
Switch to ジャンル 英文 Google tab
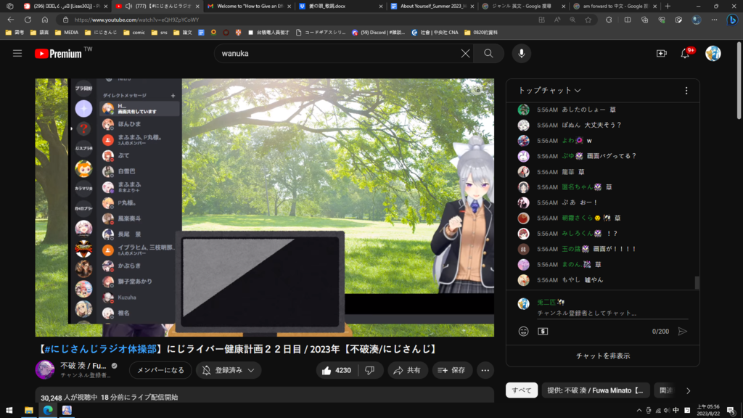(522, 6)
